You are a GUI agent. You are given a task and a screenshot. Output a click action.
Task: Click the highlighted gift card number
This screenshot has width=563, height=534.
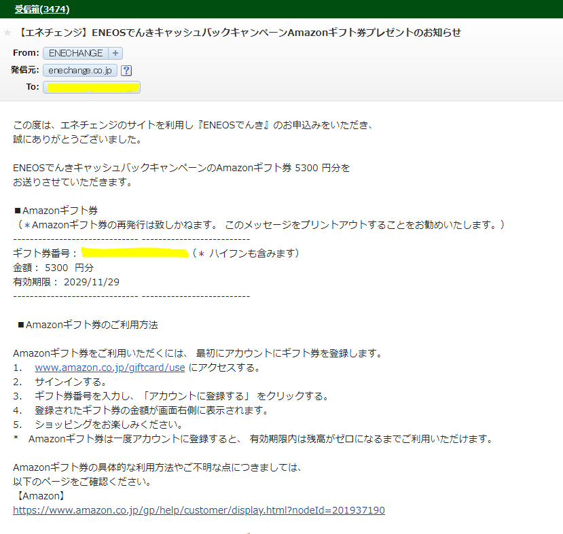tap(134, 253)
